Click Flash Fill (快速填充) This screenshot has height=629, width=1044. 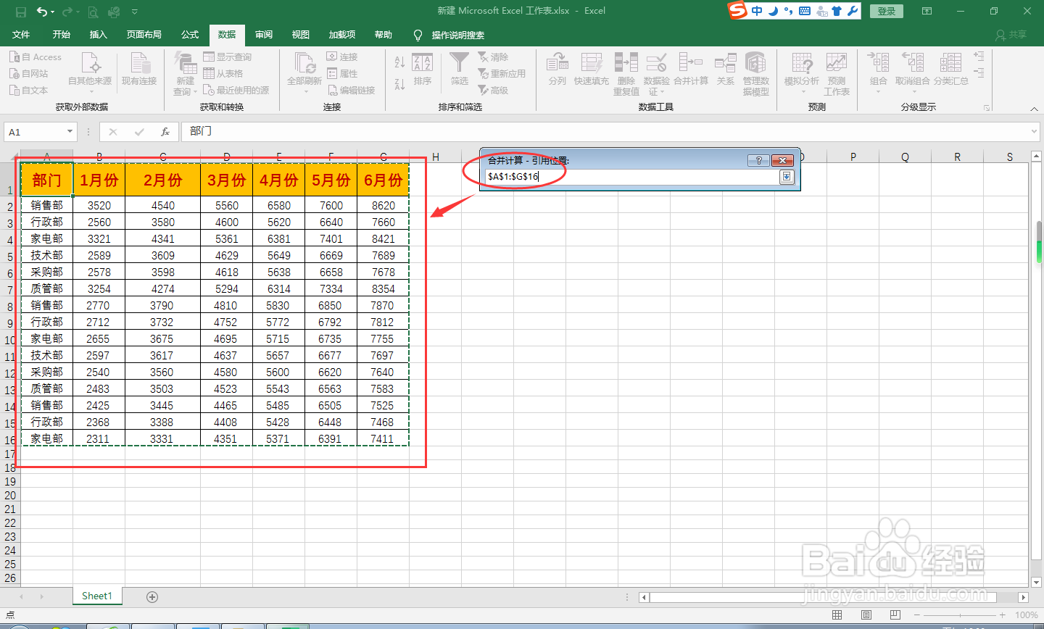[592, 70]
